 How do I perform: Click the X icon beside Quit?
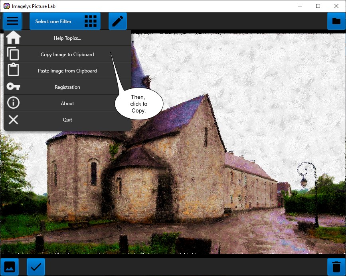(x=13, y=120)
